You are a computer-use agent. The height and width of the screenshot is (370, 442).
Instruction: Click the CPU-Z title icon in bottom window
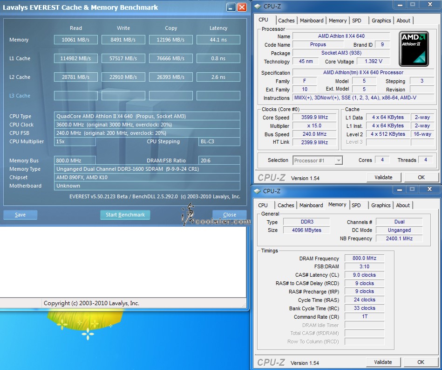(257, 191)
